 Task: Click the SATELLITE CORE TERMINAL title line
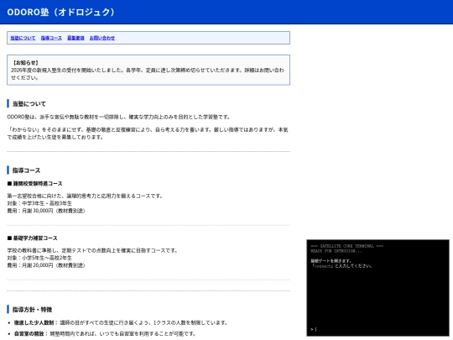pos(346,246)
